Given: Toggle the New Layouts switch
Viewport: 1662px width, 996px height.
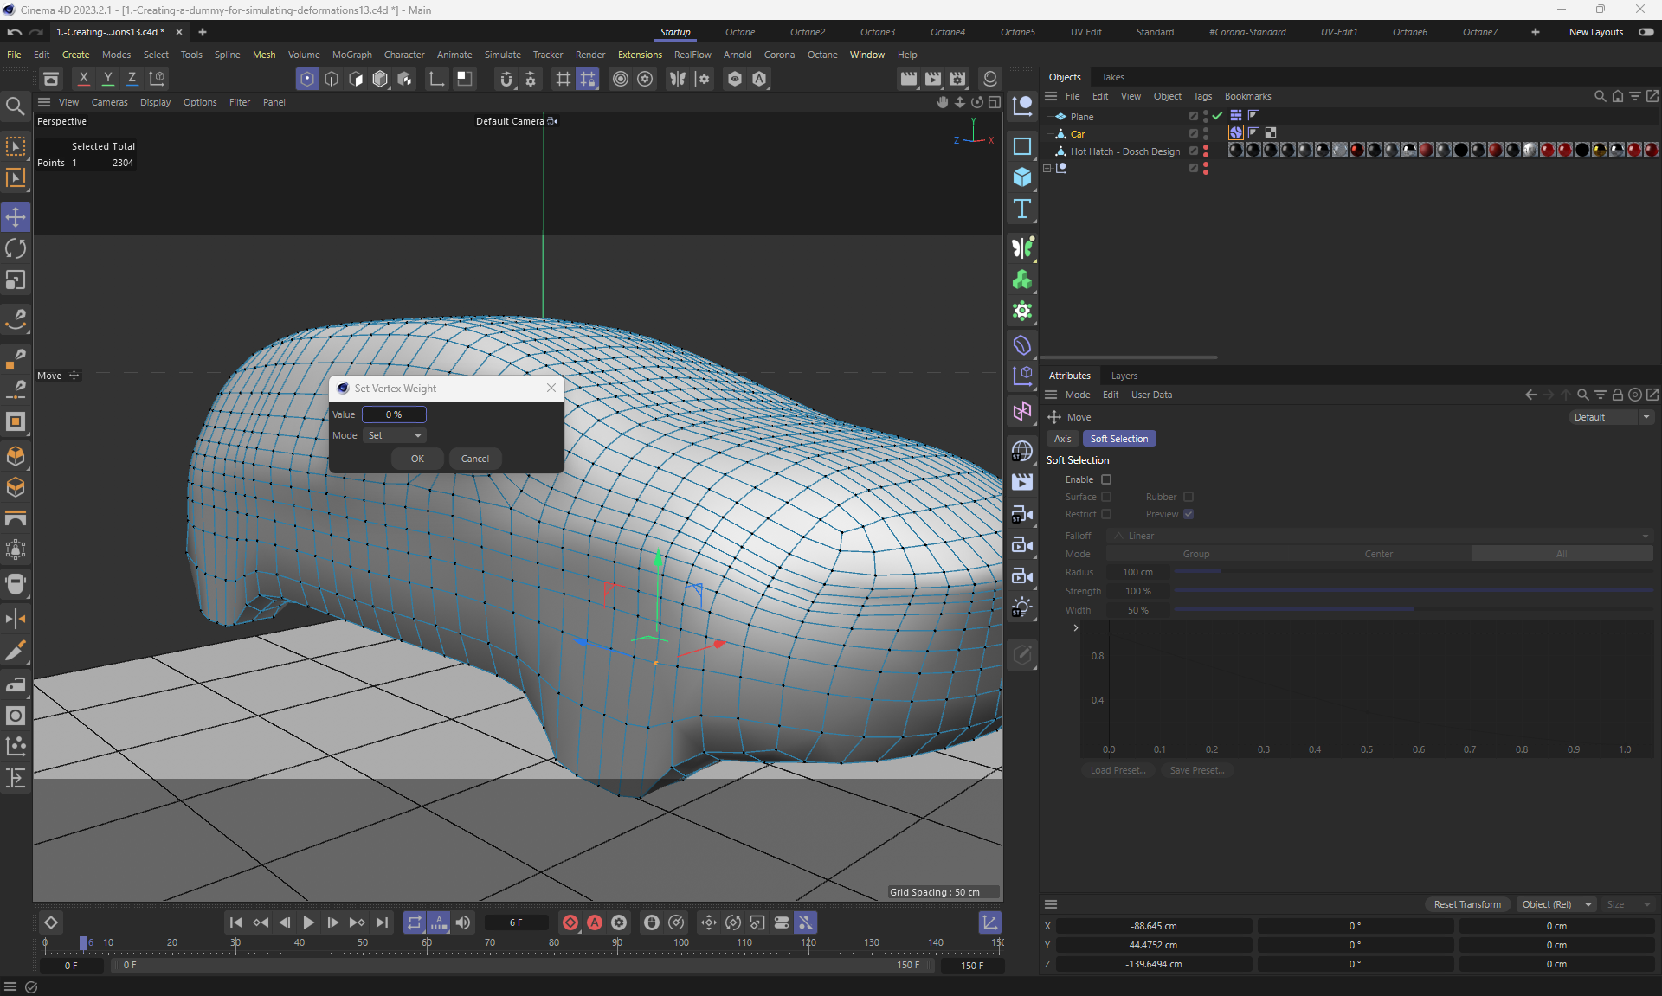Looking at the screenshot, I should pos(1646,32).
